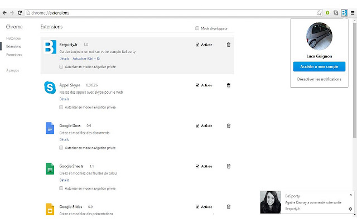
Task: Click the page icon in address bar
Action: click(x=28, y=13)
